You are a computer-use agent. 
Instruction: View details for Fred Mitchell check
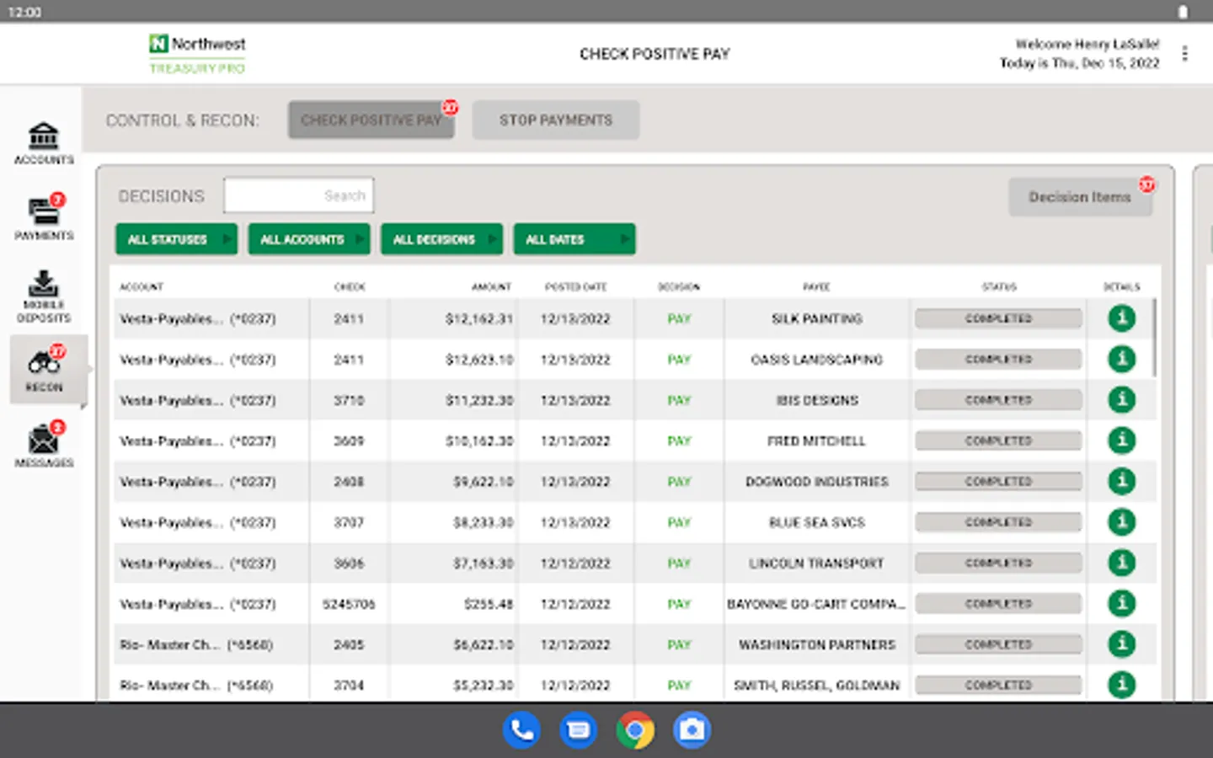click(x=1121, y=440)
